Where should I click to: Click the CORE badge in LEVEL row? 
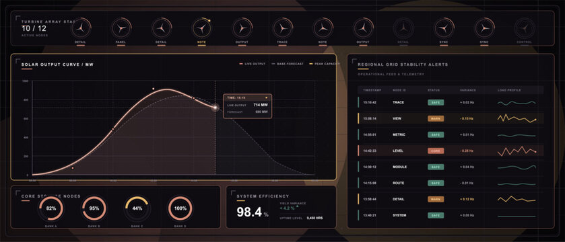[436, 151]
